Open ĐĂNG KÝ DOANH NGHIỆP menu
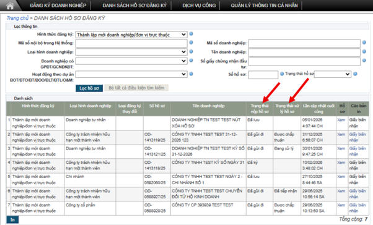The width and height of the screenshot is (373, 225). pyautogui.click(x=58, y=6)
